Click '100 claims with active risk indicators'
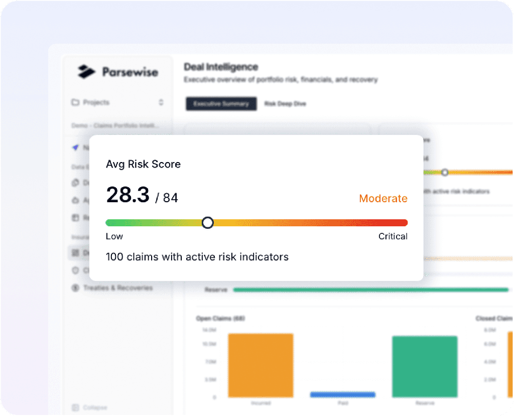 [x=197, y=257]
